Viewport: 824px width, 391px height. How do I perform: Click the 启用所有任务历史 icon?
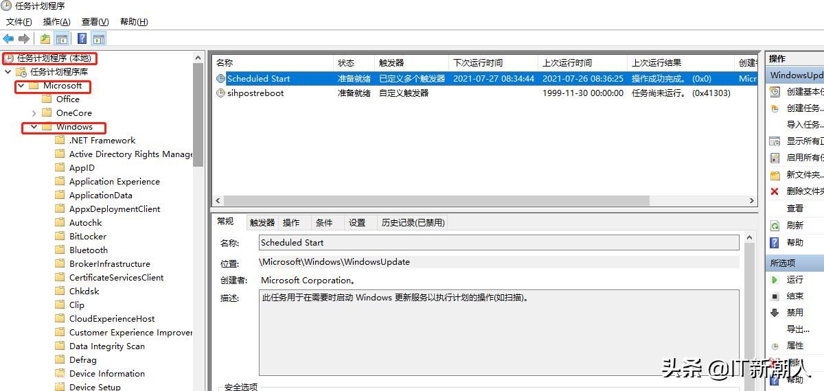click(x=775, y=158)
